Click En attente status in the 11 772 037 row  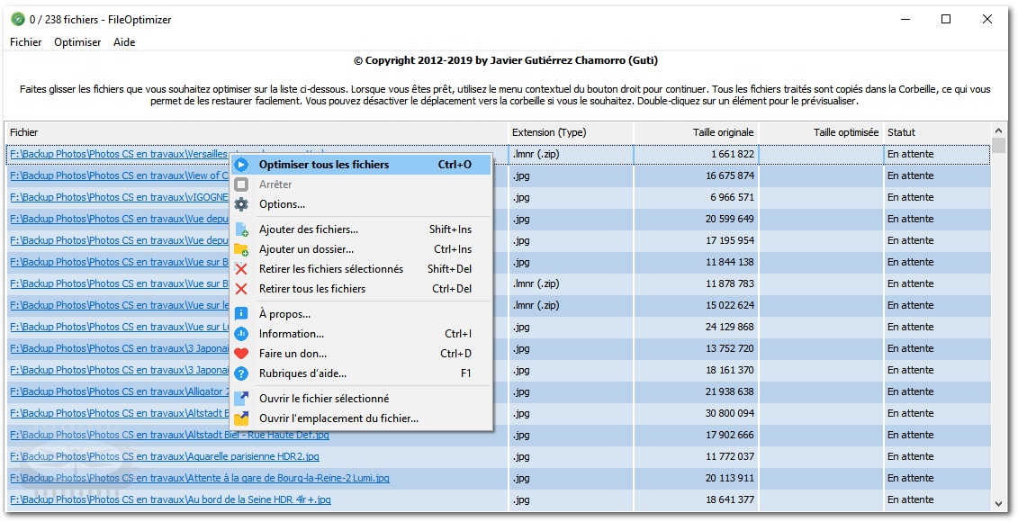[938, 456]
